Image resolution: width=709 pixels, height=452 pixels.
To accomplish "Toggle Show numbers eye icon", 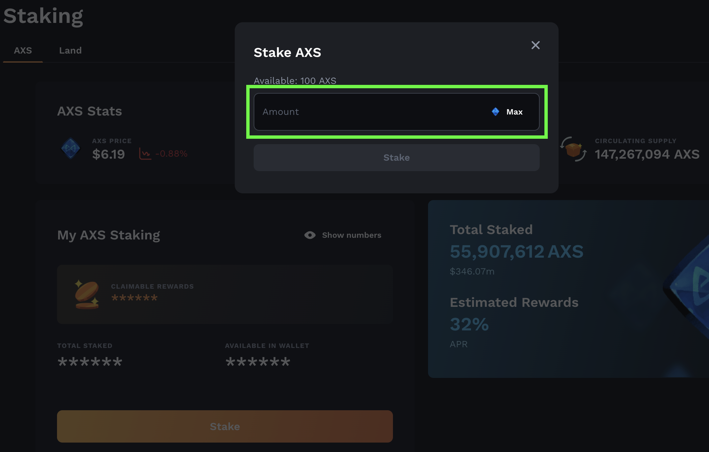I will tap(310, 235).
